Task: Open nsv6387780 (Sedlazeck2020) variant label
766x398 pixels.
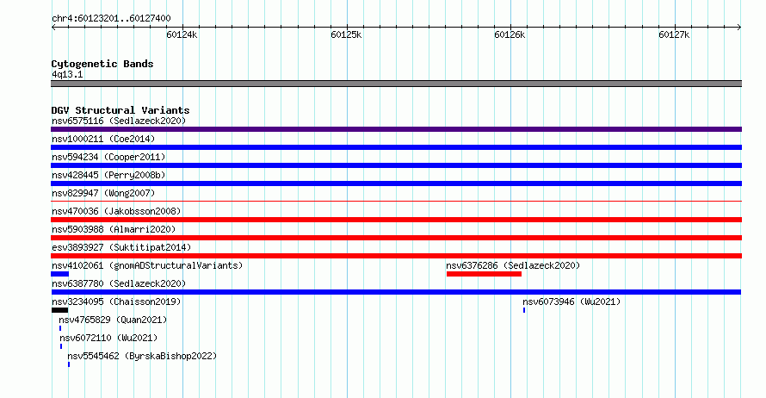Action: 119,283
